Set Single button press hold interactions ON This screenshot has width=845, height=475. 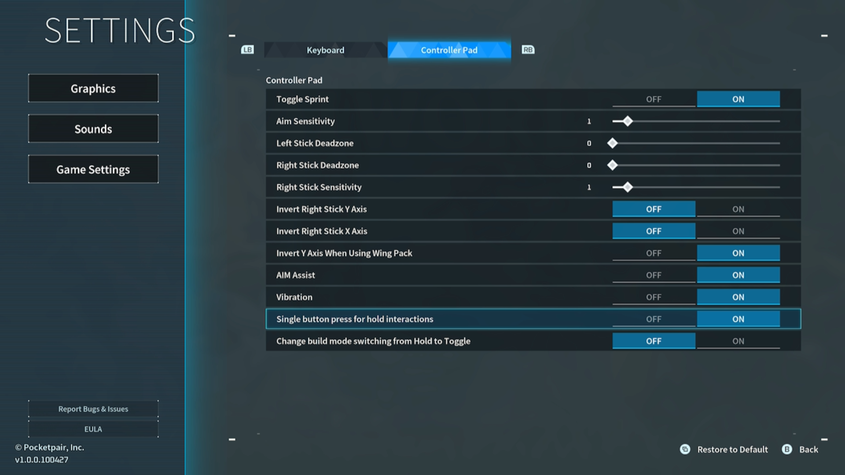coord(738,319)
